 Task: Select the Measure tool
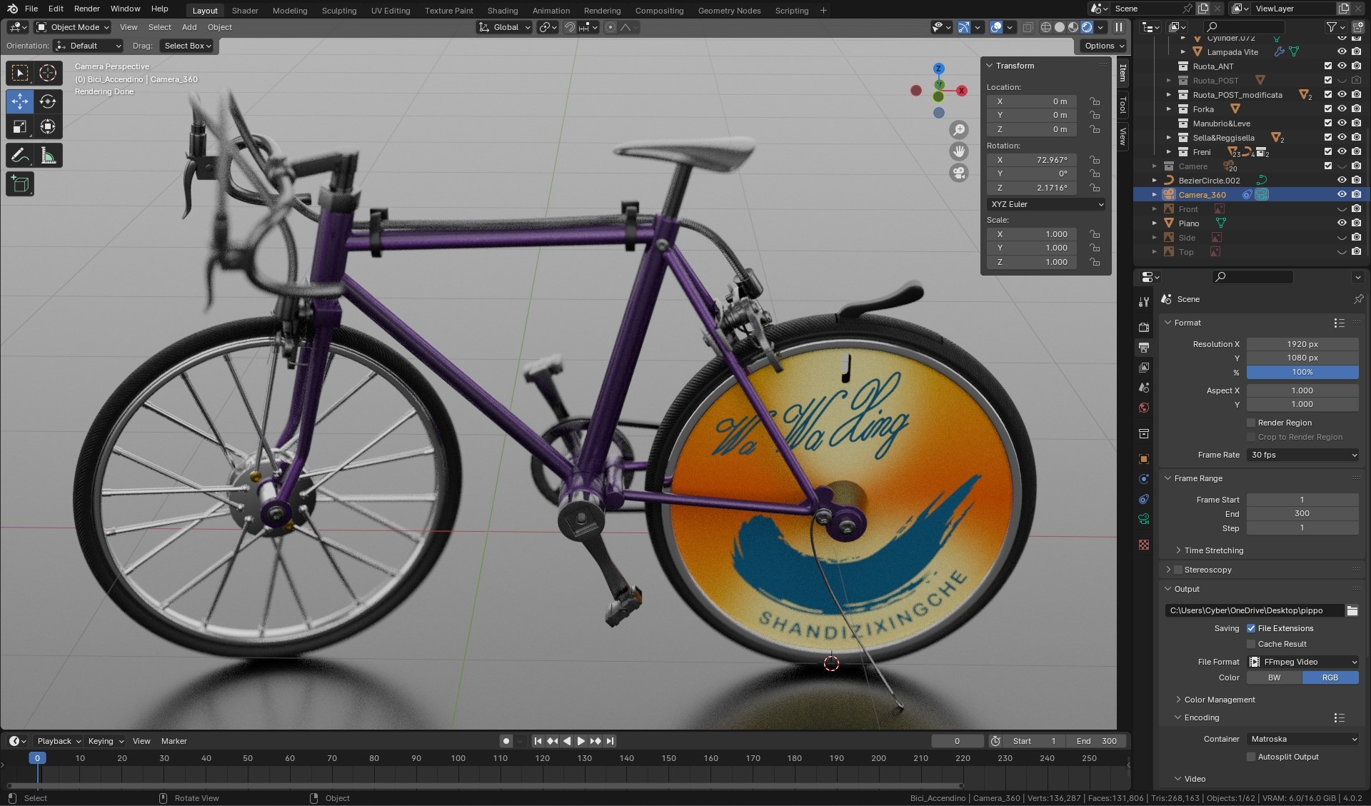[48, 156]
